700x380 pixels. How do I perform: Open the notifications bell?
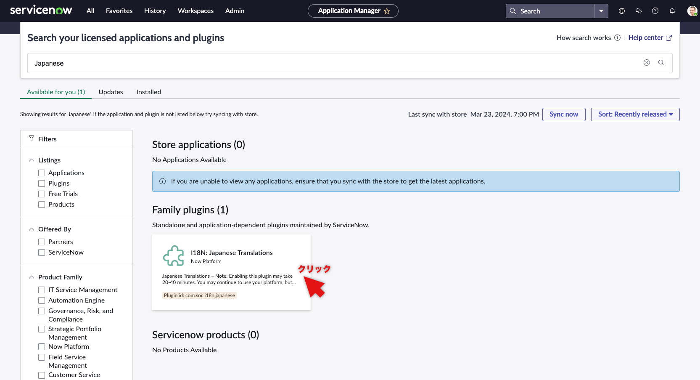[x=672, y=11]
